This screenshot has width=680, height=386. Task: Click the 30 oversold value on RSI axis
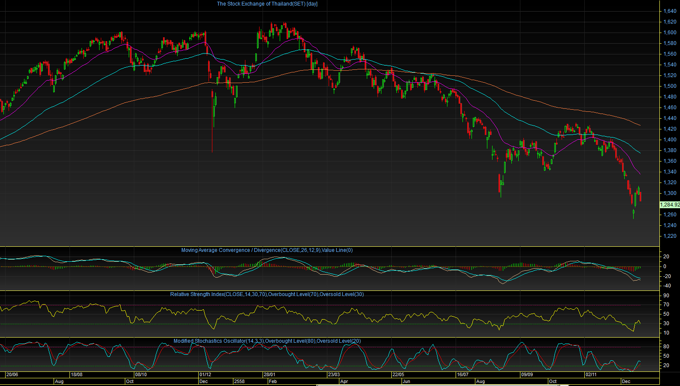click(x=666, y=323)
